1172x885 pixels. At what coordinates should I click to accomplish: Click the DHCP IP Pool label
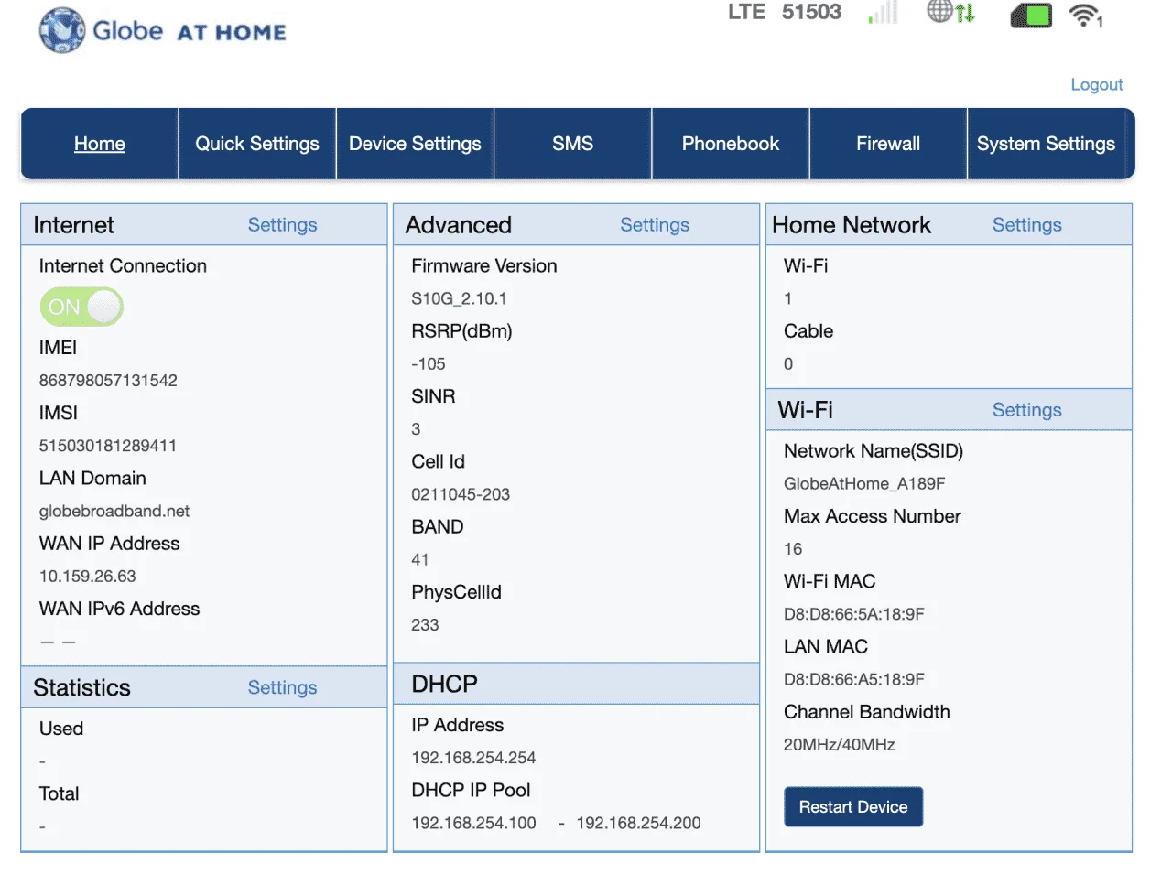click(x=471, y=790)
